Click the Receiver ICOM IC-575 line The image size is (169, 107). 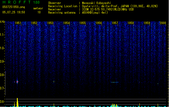point(108,9)
